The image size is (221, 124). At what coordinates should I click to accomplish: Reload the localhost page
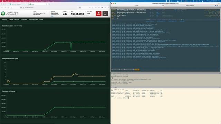tap(8, 8)
